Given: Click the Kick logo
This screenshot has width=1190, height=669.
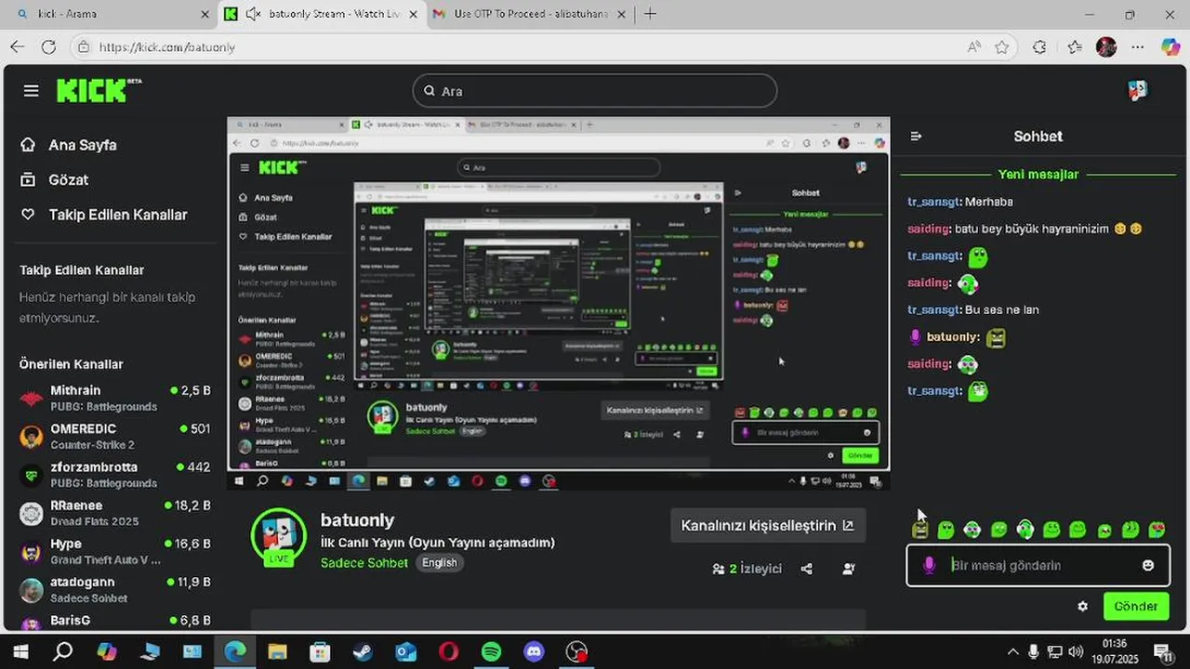Looking at the screenshot, I should (99, 90).
